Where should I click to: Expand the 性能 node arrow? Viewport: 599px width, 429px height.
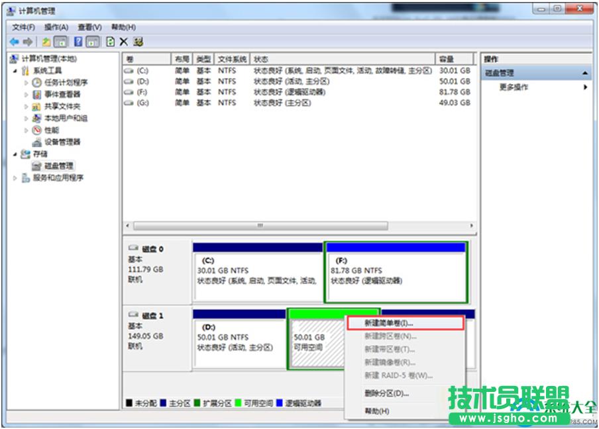click(x=26, y=130)
